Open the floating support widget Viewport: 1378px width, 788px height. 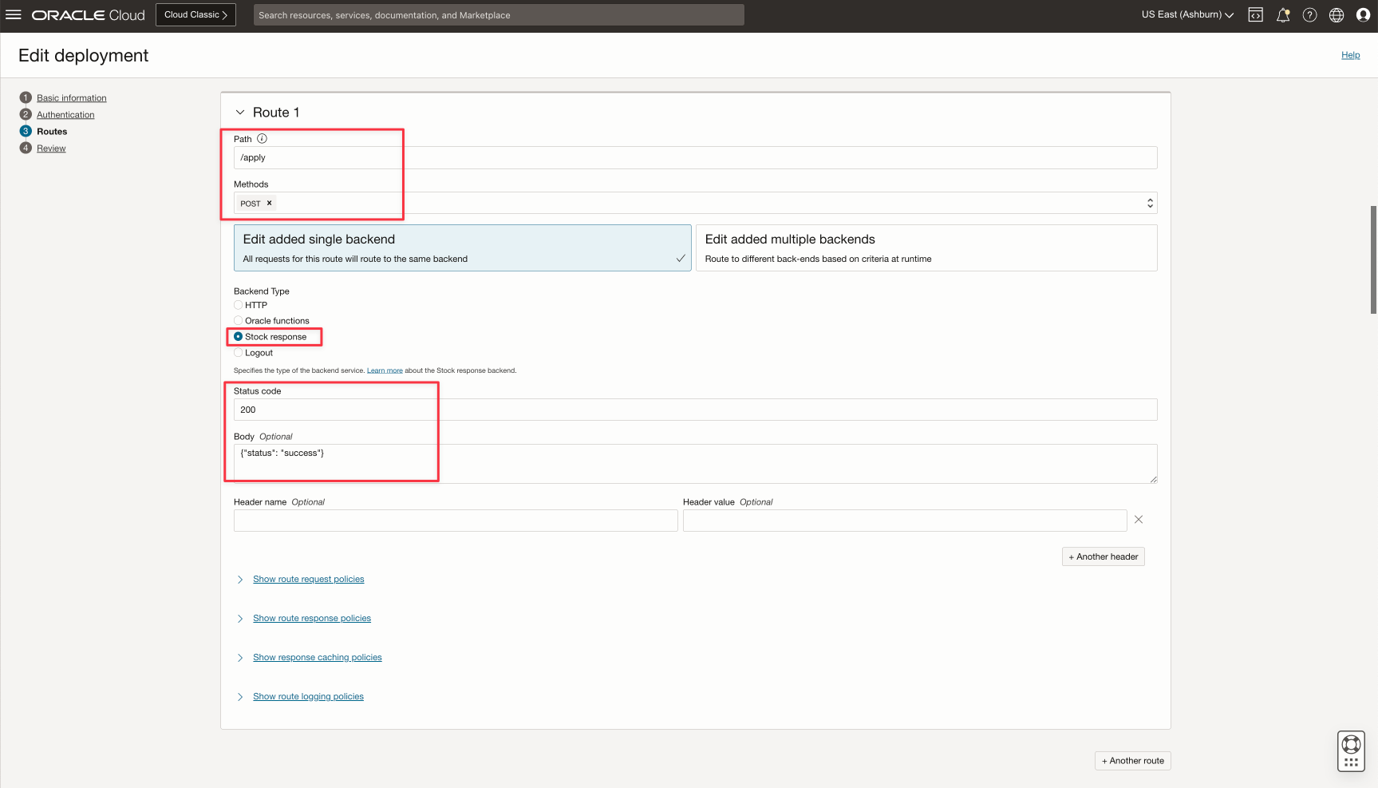(1351, 751)
